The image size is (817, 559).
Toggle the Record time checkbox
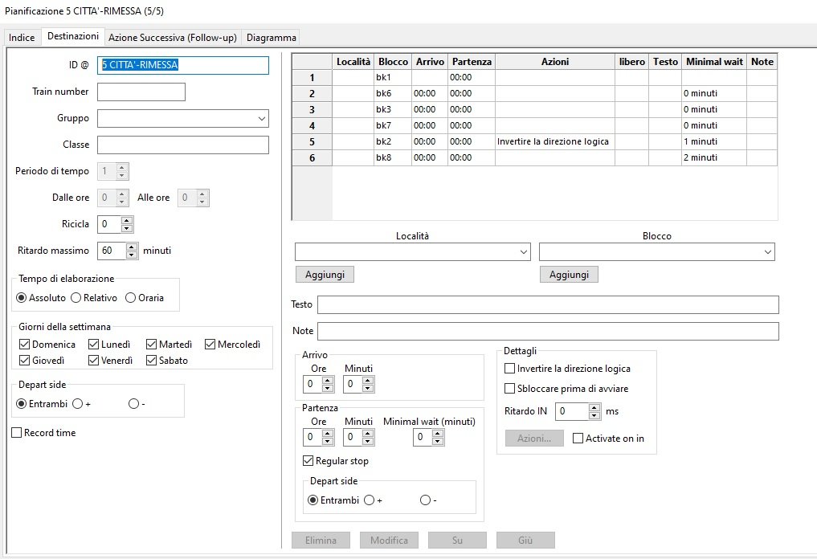[17, 433]
